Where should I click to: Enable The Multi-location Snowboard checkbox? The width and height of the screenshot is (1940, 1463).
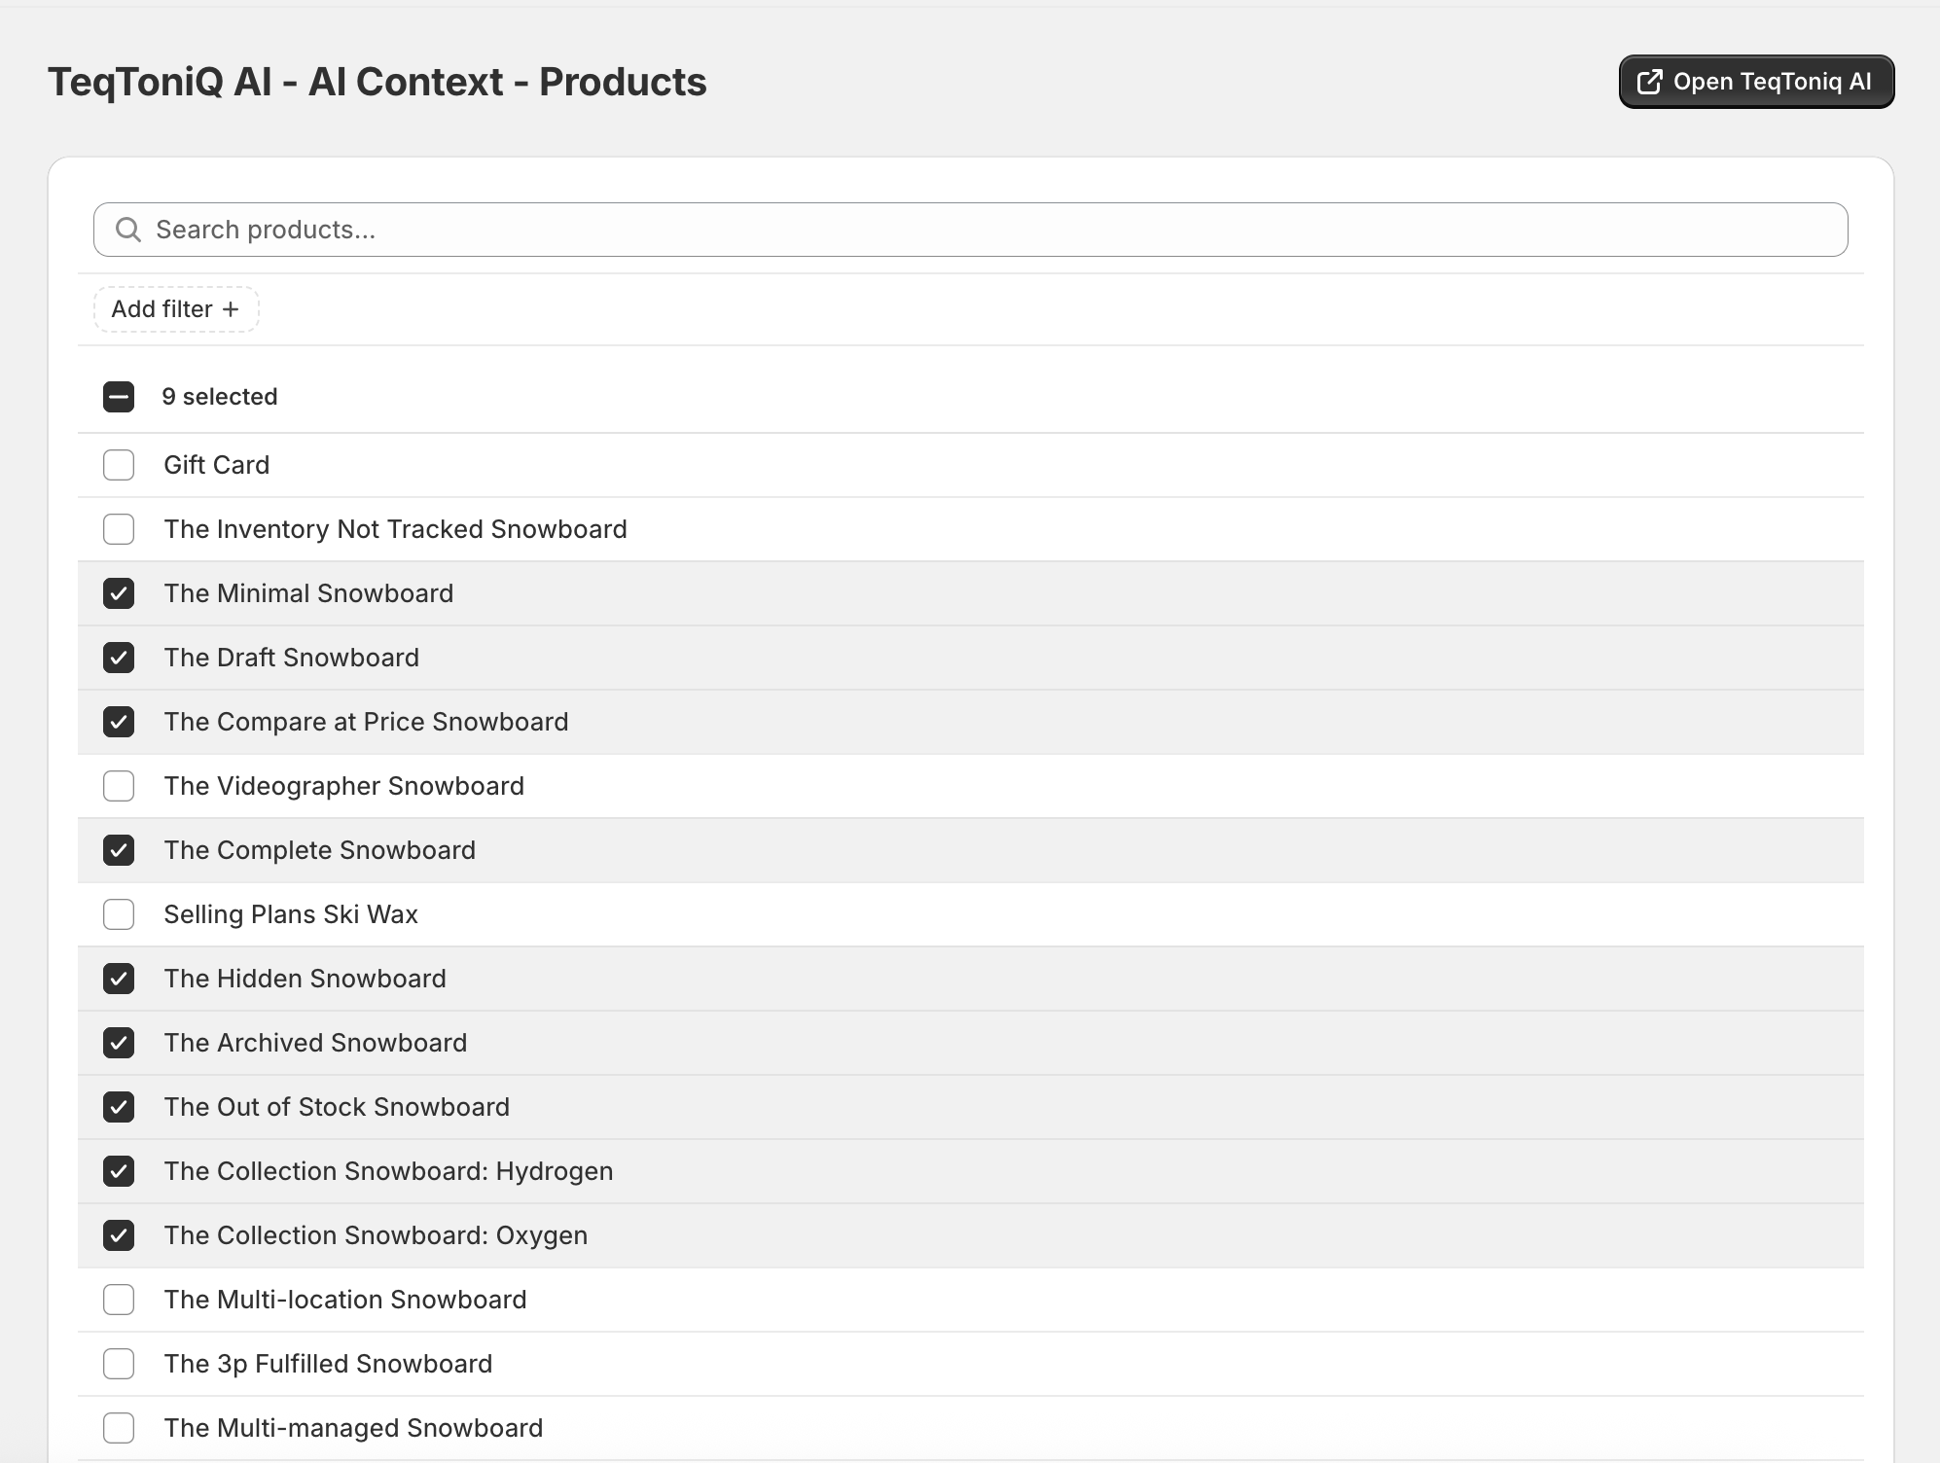(x=119, y=1300)
